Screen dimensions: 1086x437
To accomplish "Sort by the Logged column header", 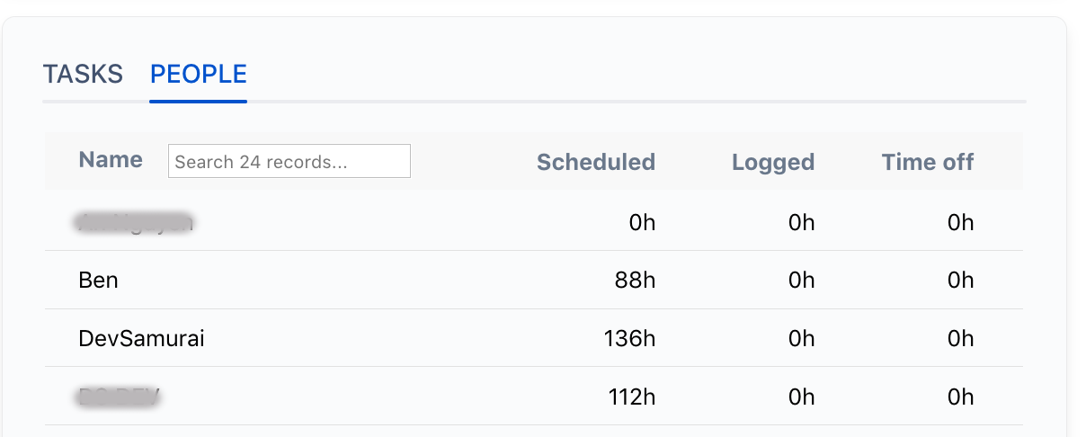I will point(772,162).
